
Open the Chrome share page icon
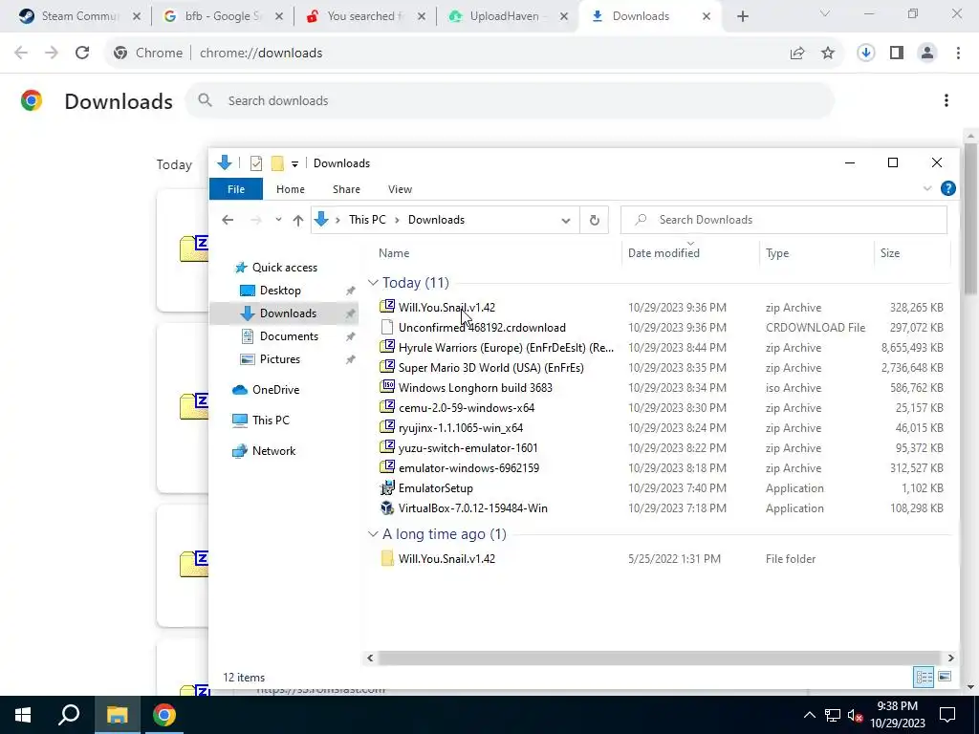pyautogui.click(x=797, y=54)
